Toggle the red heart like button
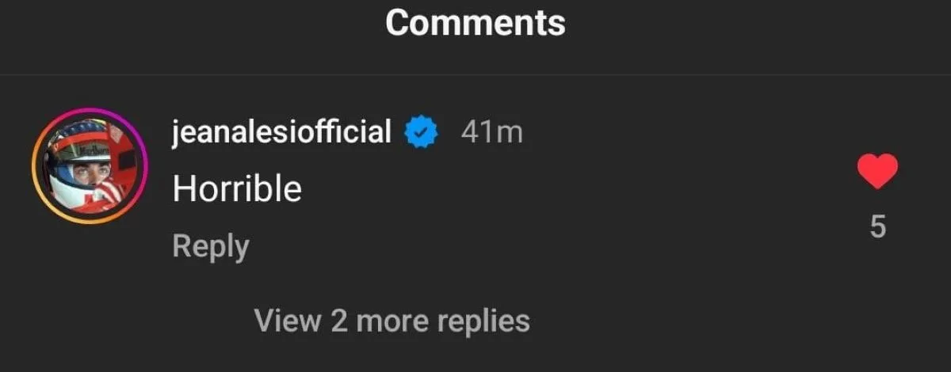The width and height of the screenshot is (951, 372). (x=877, y=172)
